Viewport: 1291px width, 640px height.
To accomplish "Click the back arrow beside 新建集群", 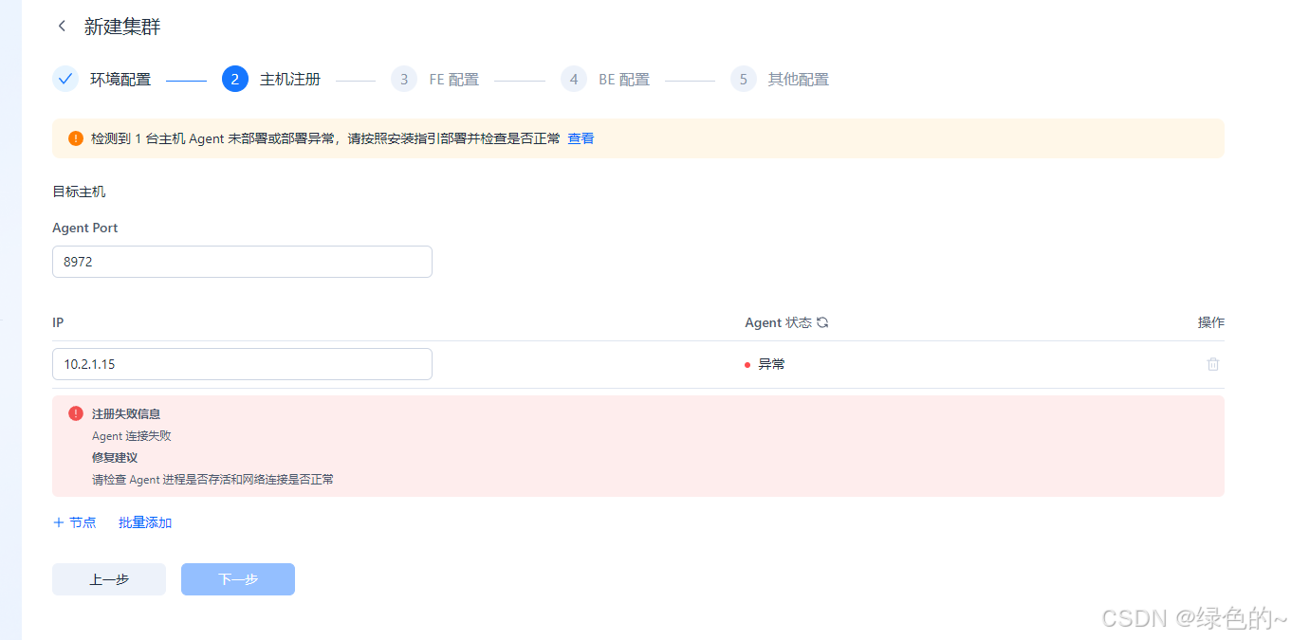I will tap(61, 27).
